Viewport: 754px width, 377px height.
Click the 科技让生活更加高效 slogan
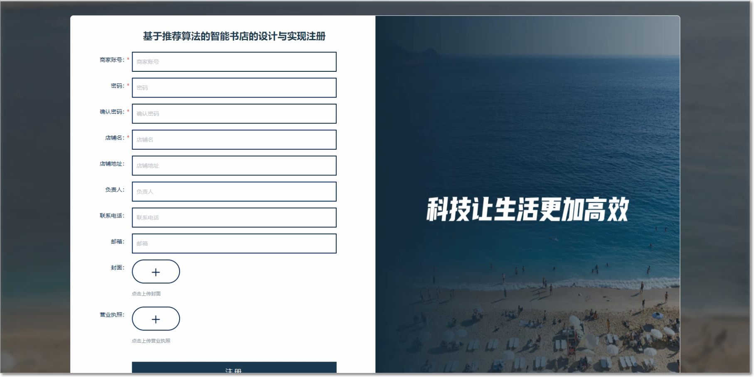point(527,209)
